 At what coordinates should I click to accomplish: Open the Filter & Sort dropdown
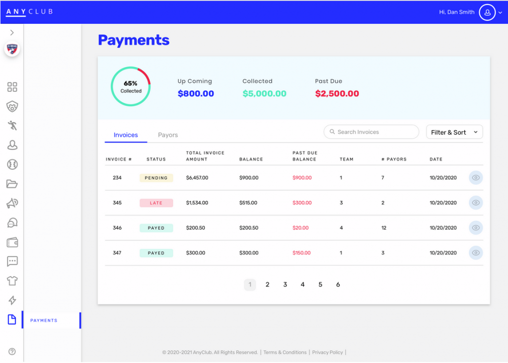click(x=454, y=132)
